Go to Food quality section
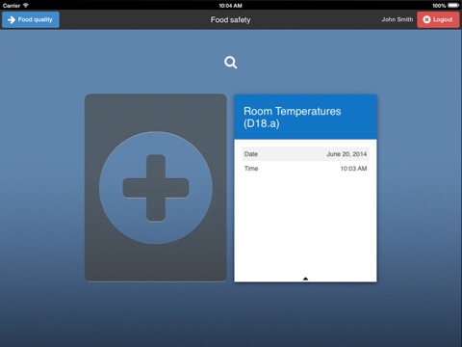The height and width of the screenshot is (347, 462). pyautogui.click(x=31, y=19)
